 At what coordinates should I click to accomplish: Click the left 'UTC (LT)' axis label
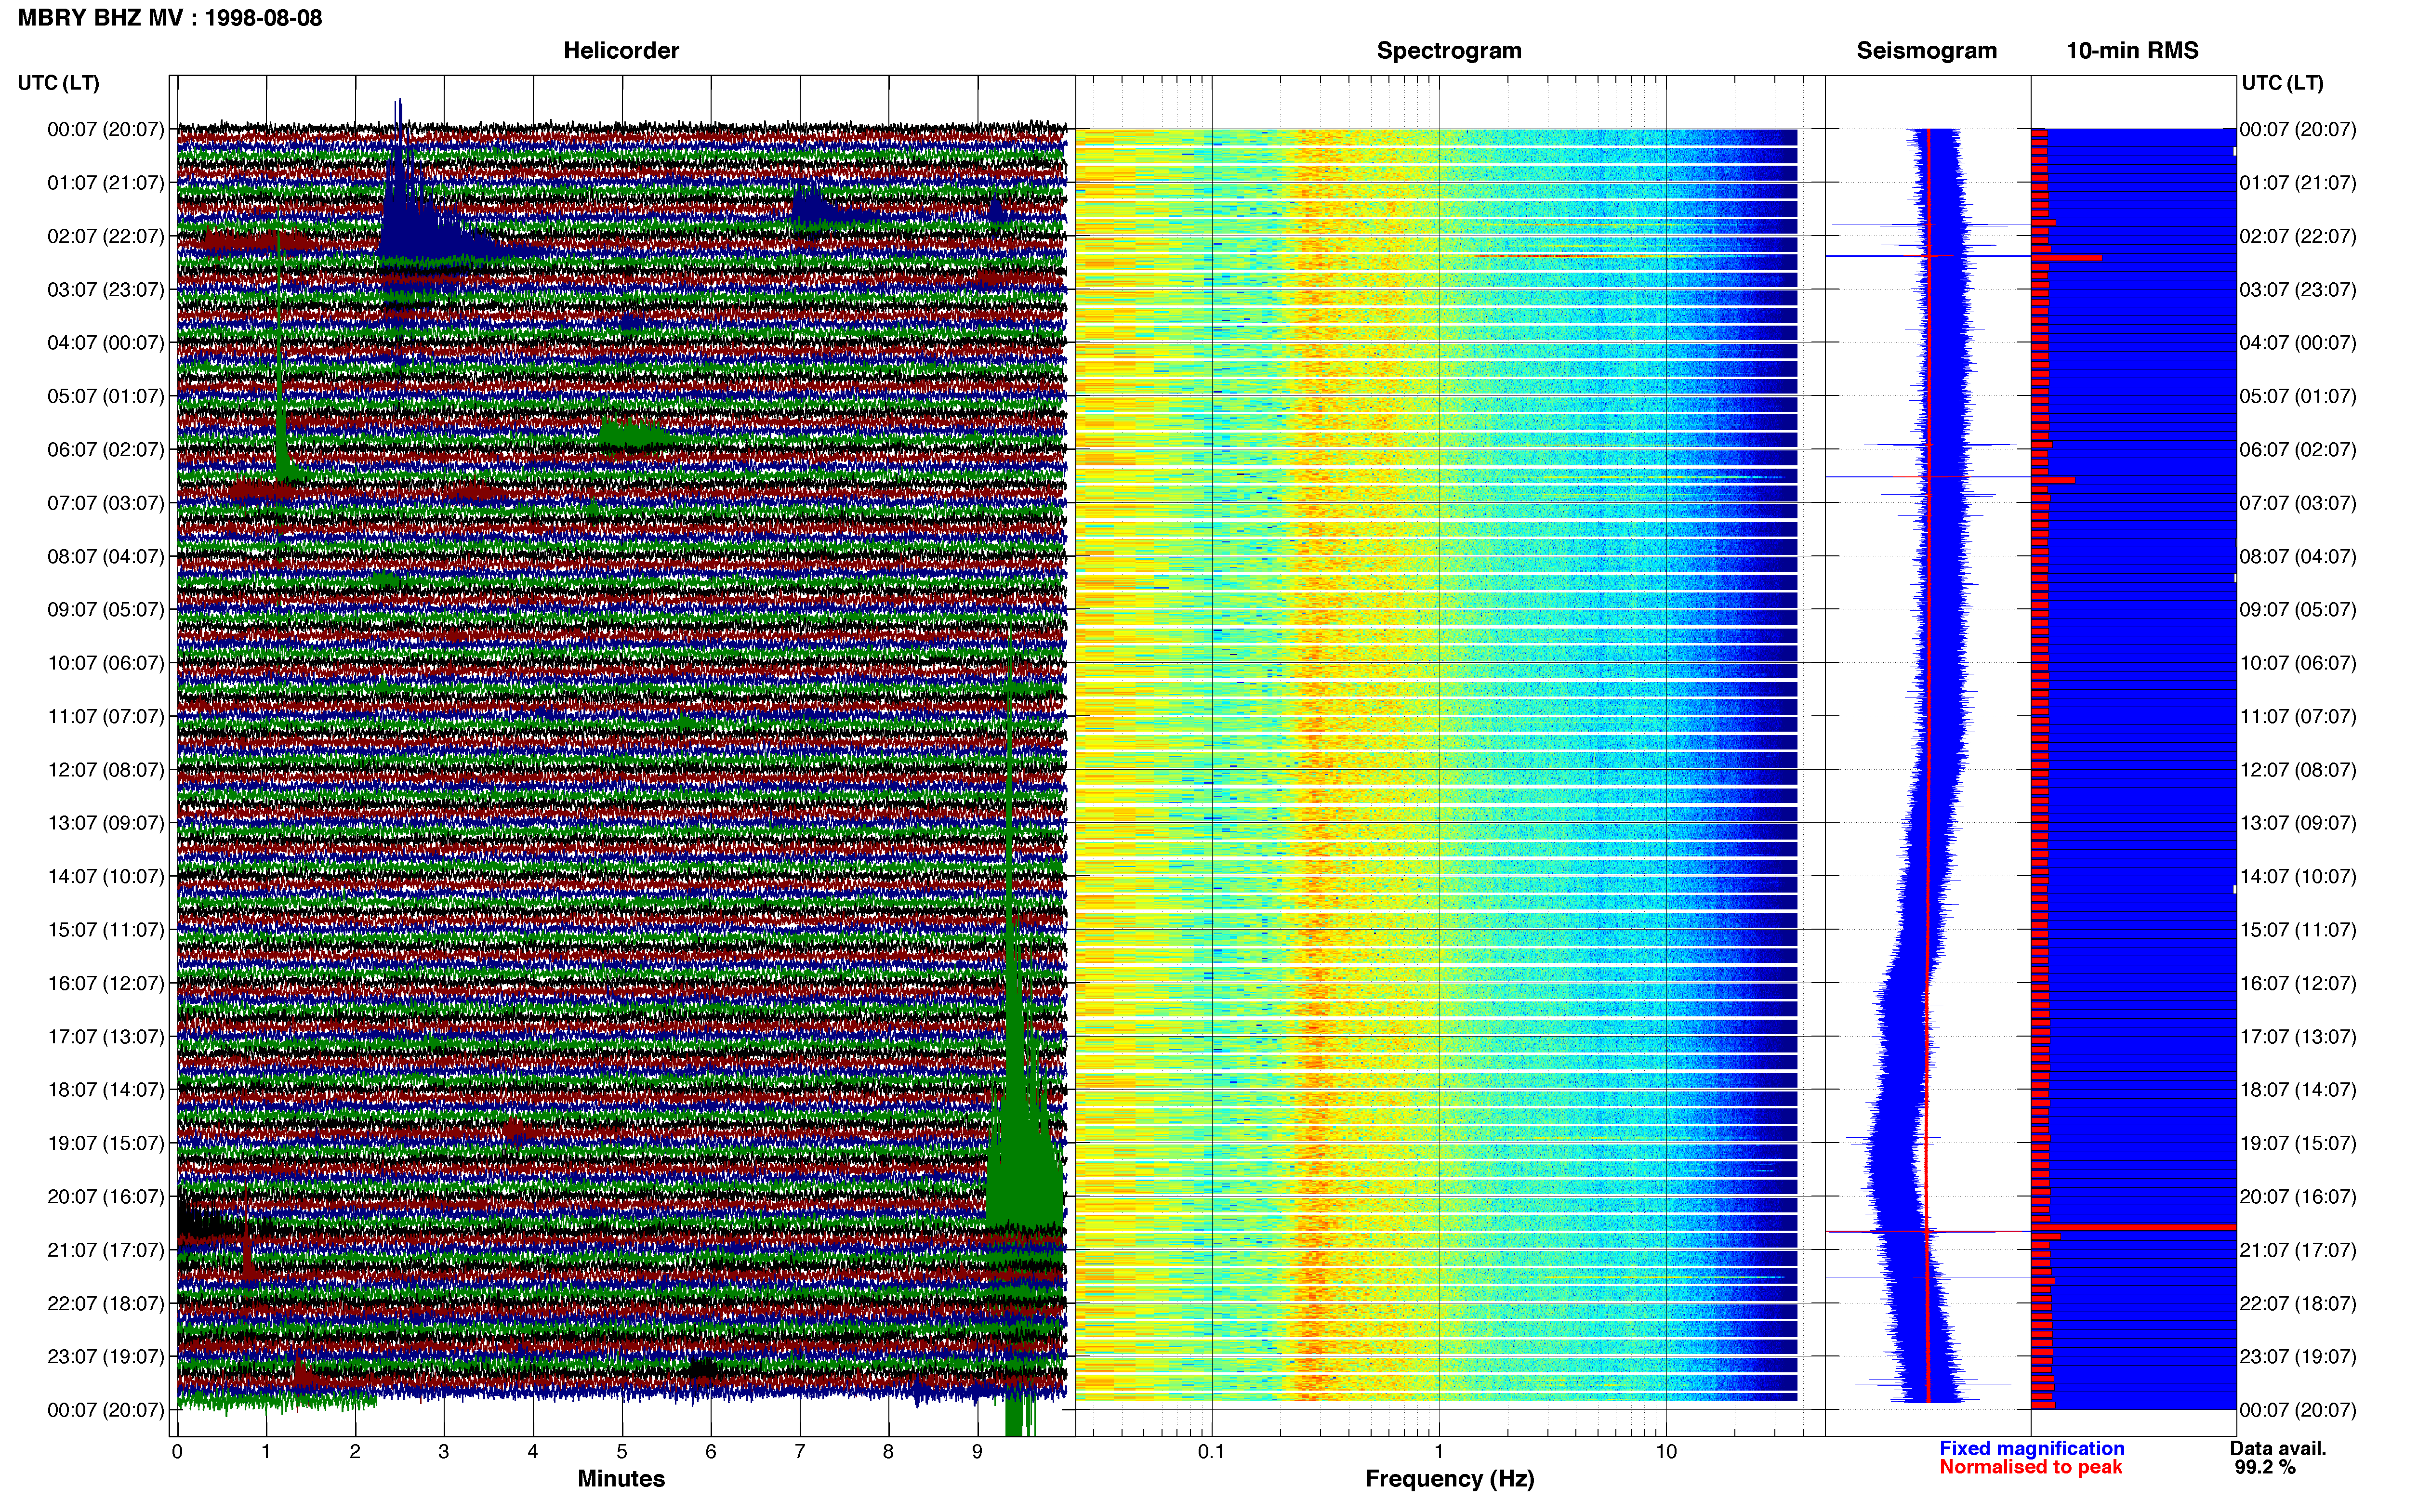tap(59, 83)
